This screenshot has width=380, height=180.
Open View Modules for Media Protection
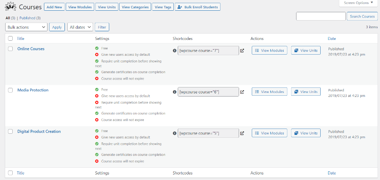[270, 92]
